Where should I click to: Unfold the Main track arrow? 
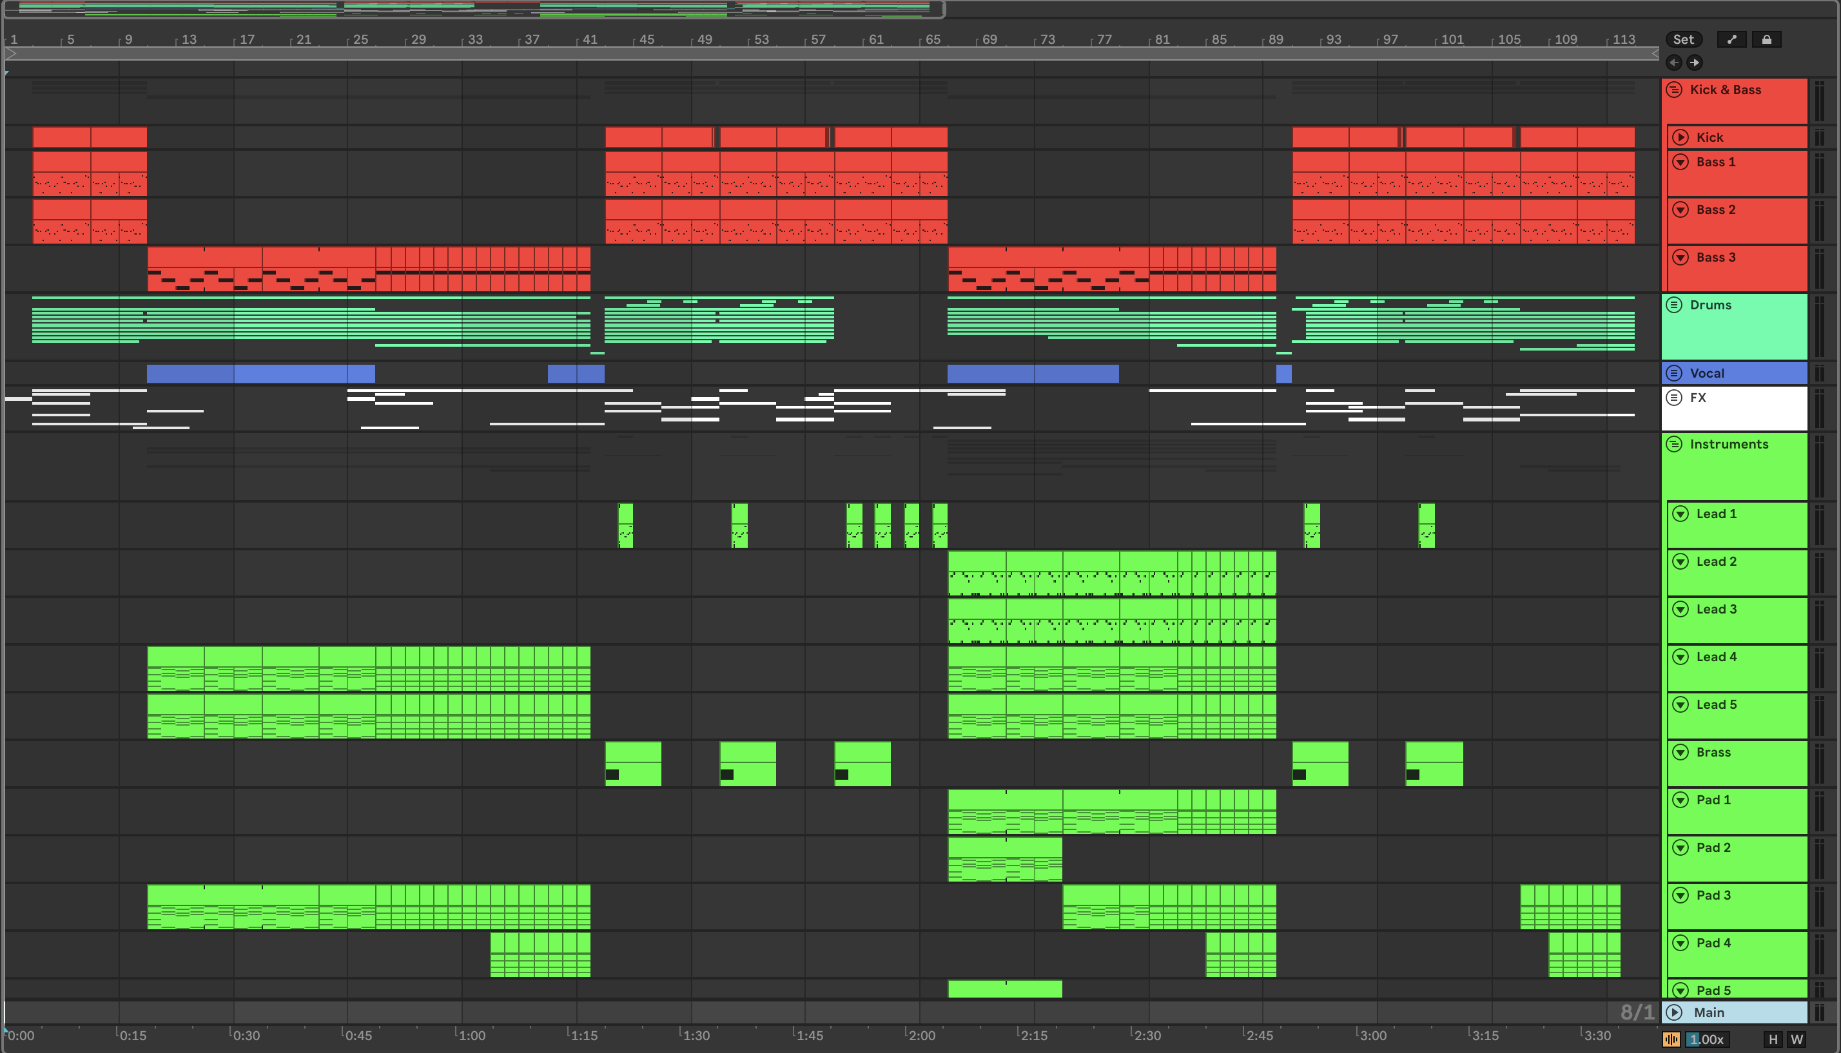coord(1675,1012)
